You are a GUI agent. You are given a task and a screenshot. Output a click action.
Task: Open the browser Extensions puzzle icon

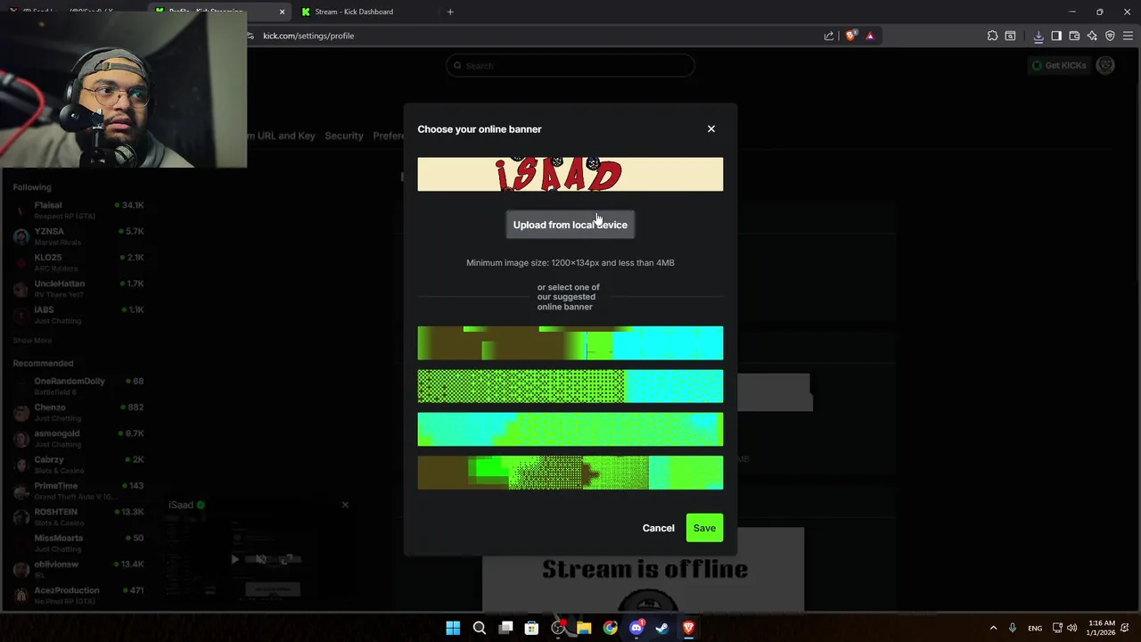tap(992, 36)
